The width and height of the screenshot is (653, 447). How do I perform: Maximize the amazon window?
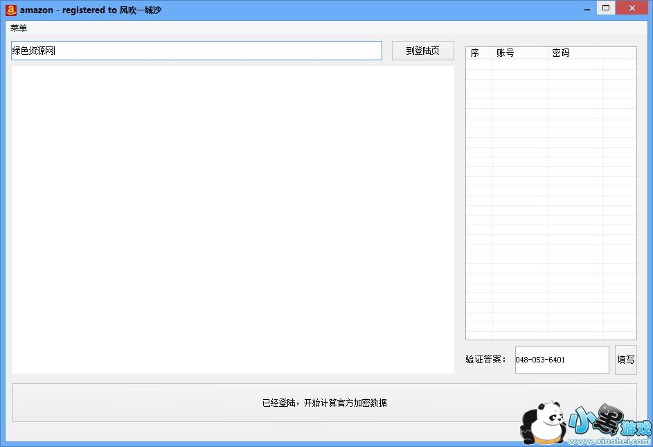606,8
